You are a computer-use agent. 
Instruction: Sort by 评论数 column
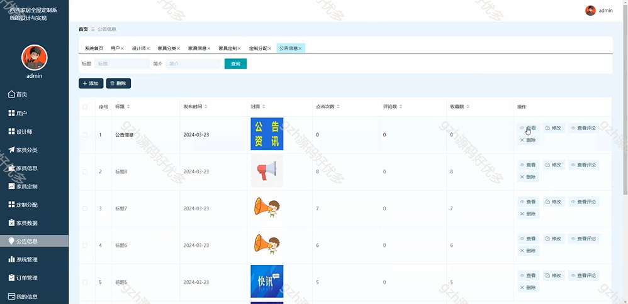point(400,107)
